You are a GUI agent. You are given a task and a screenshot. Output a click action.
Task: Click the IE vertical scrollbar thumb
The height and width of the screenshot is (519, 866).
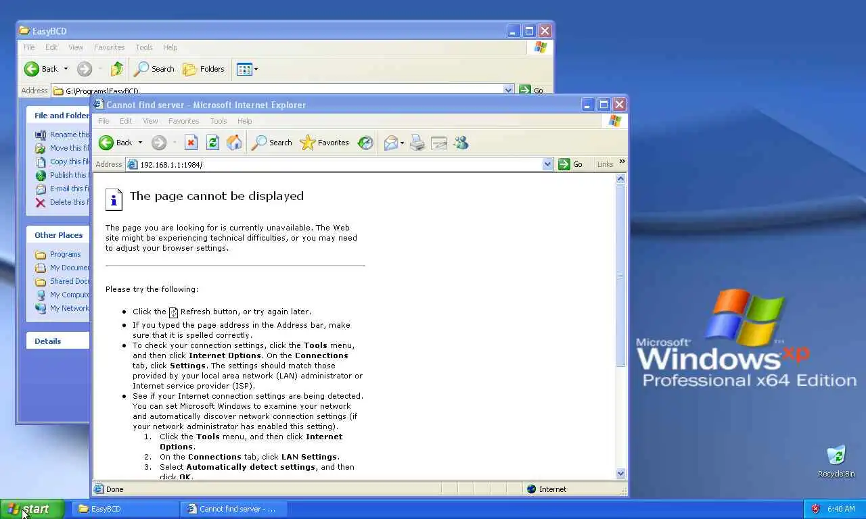click(x=621, y=276)
